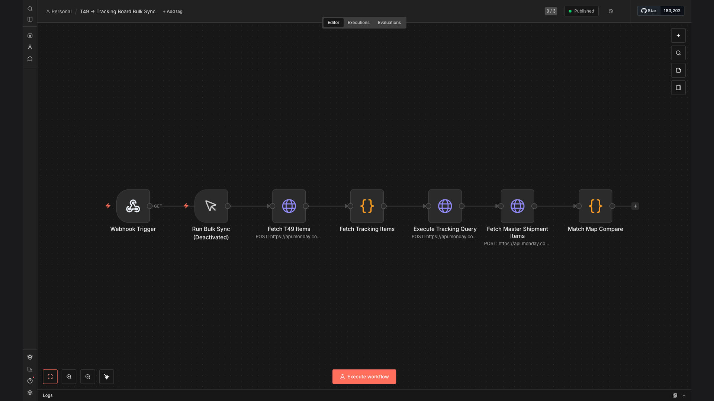
Task: Open the Settings gear icon
Action: point(30,393)
